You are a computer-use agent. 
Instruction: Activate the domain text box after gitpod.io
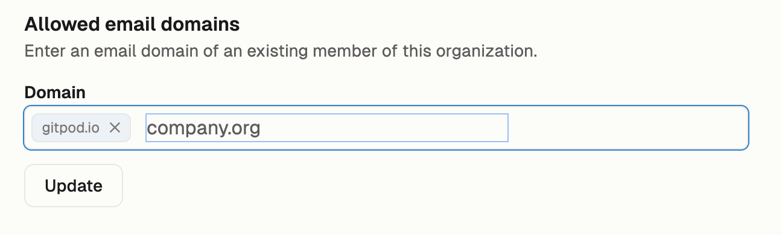(x=327, y=128)
